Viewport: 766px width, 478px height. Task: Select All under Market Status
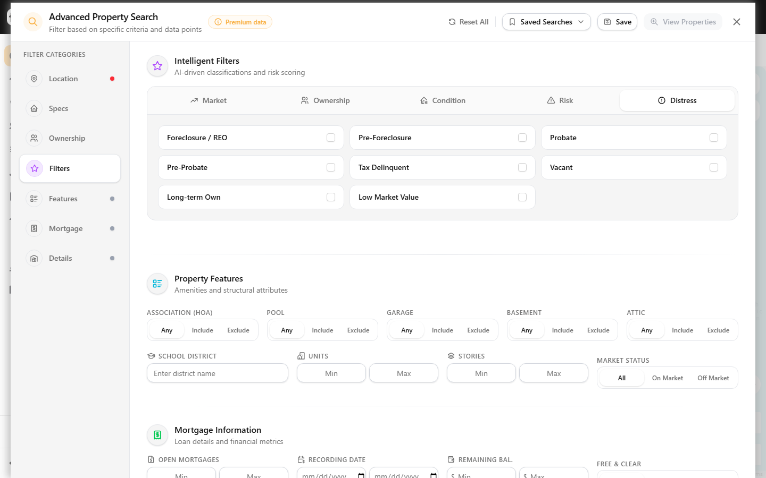click(x=622, y=378)
